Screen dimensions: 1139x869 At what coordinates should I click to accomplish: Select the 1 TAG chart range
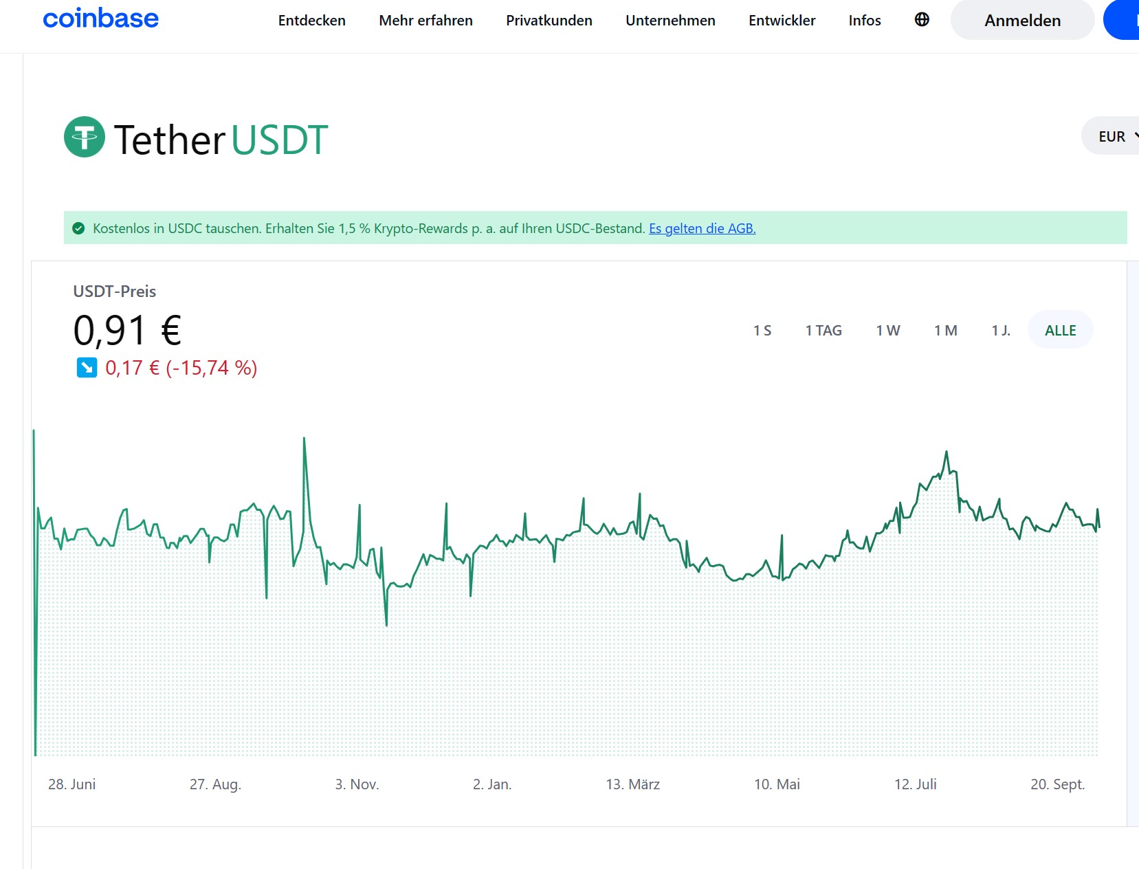pos(823,330)
